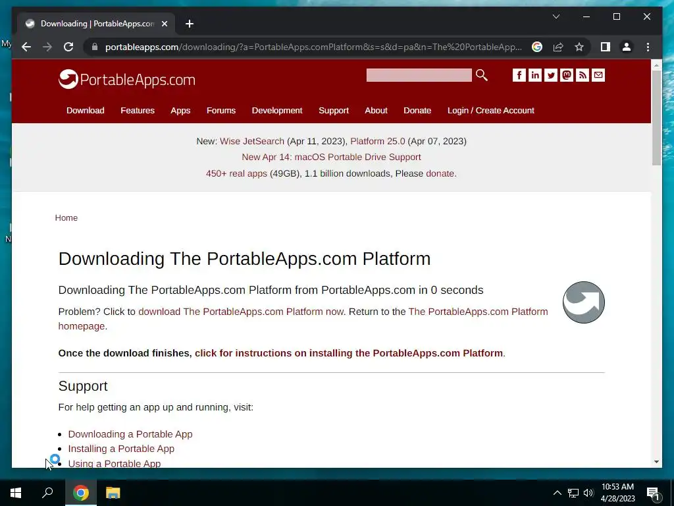Image resolution: width=674 pixels, height=506 pixels.
Task: Click the site search input box
Action: [x=419, y=75]
